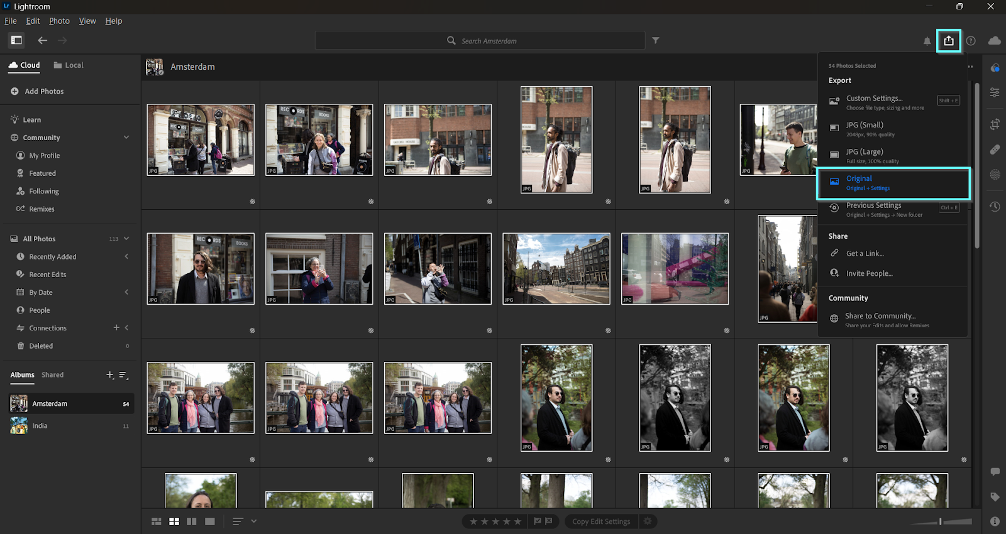Click Get a Link

coord(865,254)
